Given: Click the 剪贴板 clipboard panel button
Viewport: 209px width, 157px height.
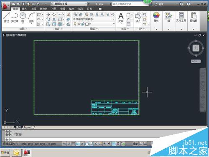Looking at the screenshot, I should [194, 17].
